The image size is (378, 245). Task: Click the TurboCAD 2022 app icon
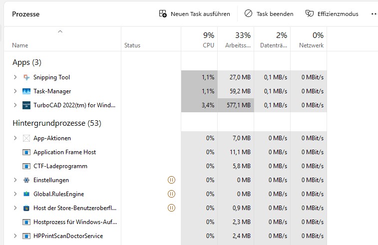click(x=26, y=105)
